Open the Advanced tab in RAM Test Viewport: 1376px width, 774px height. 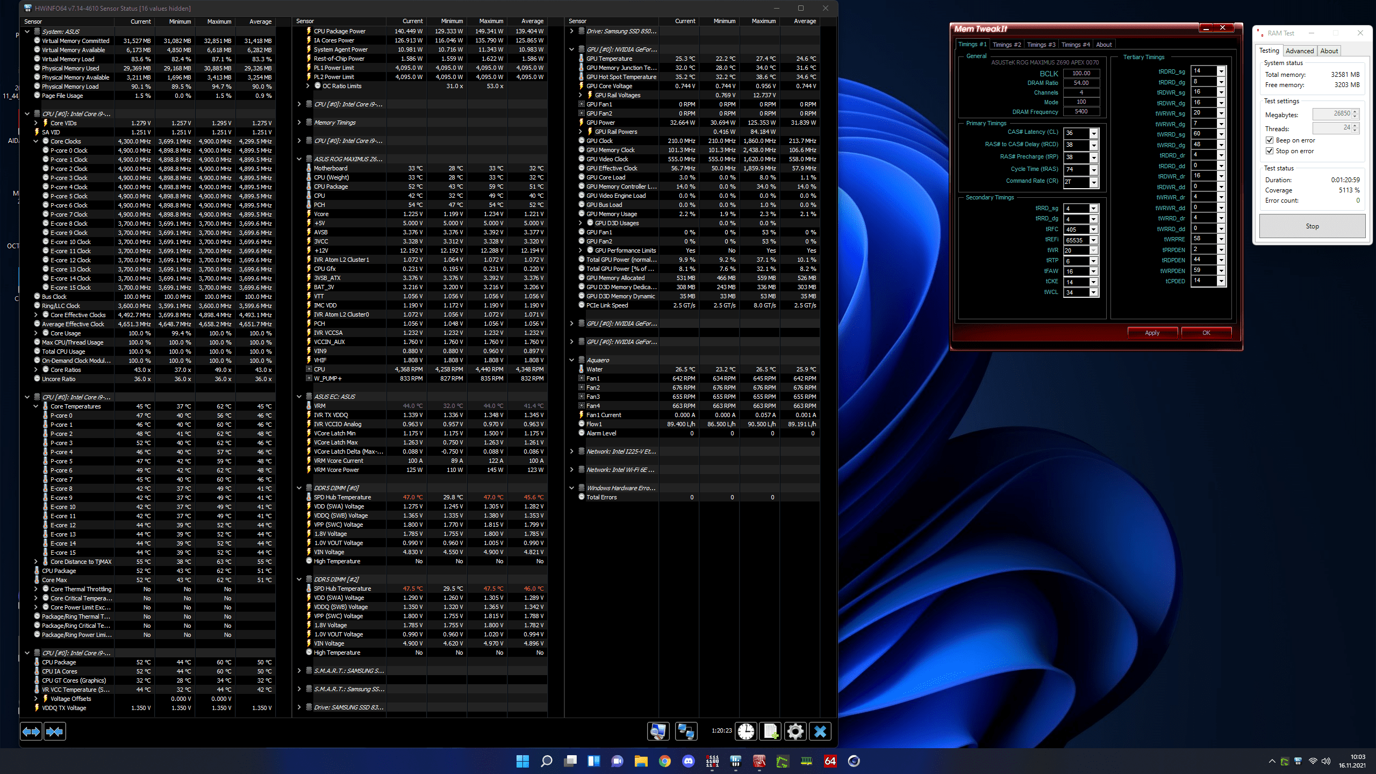point(1299,51)
